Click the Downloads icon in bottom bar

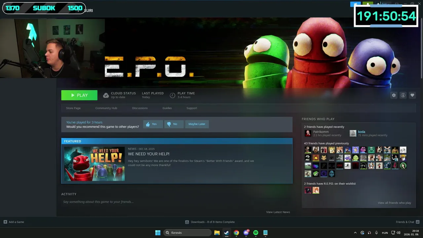pyautogui.click(x=187, y=222)
